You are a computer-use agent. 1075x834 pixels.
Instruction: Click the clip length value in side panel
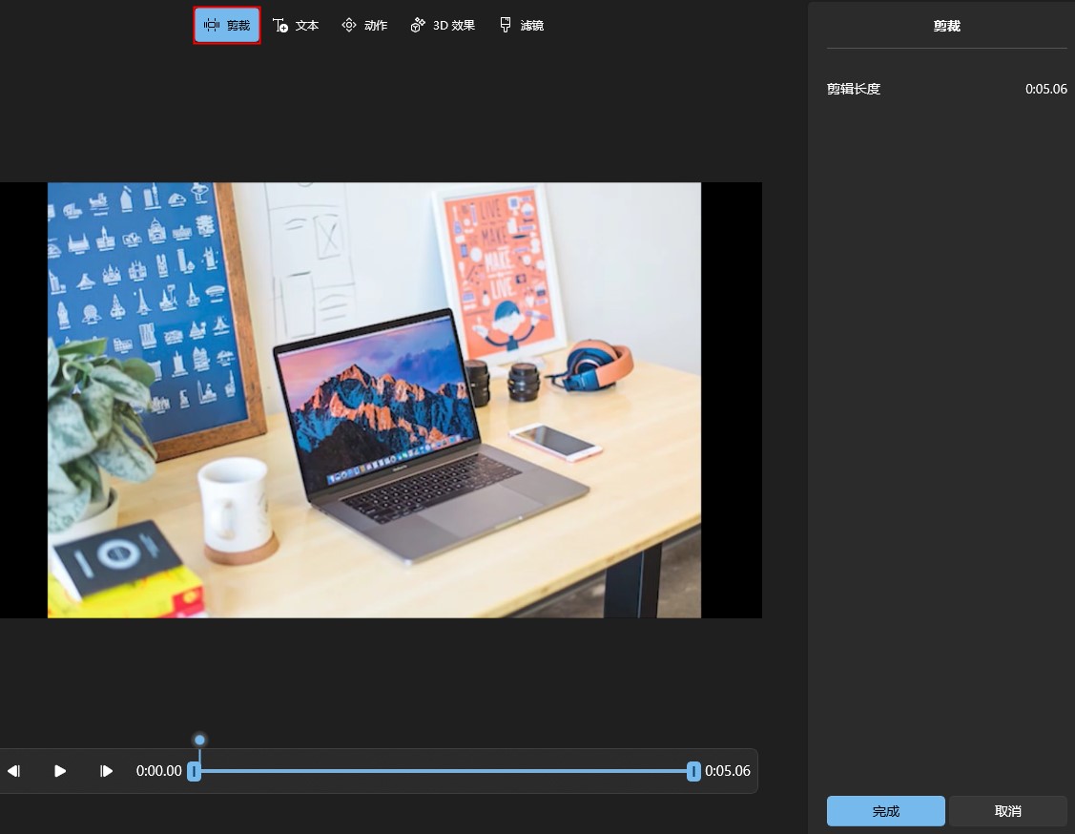(1045, 89)
